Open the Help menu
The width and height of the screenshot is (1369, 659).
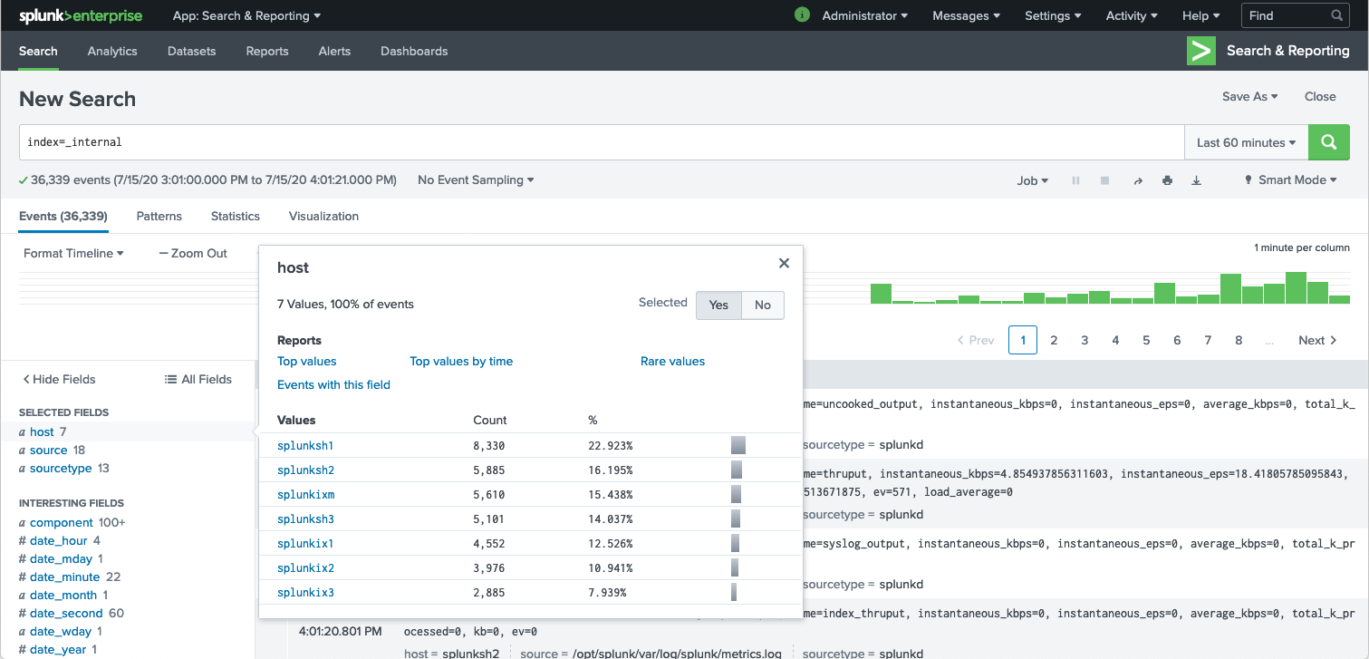1200,15
